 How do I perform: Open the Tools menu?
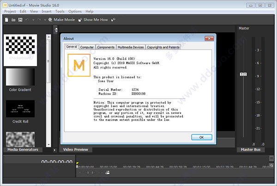click(x=60, y=12)
